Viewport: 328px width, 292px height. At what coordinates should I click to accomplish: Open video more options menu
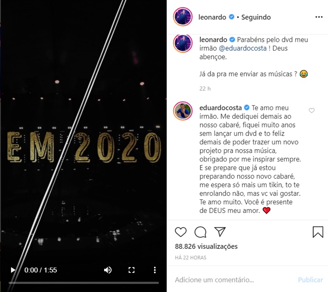[x=154, y=270]
